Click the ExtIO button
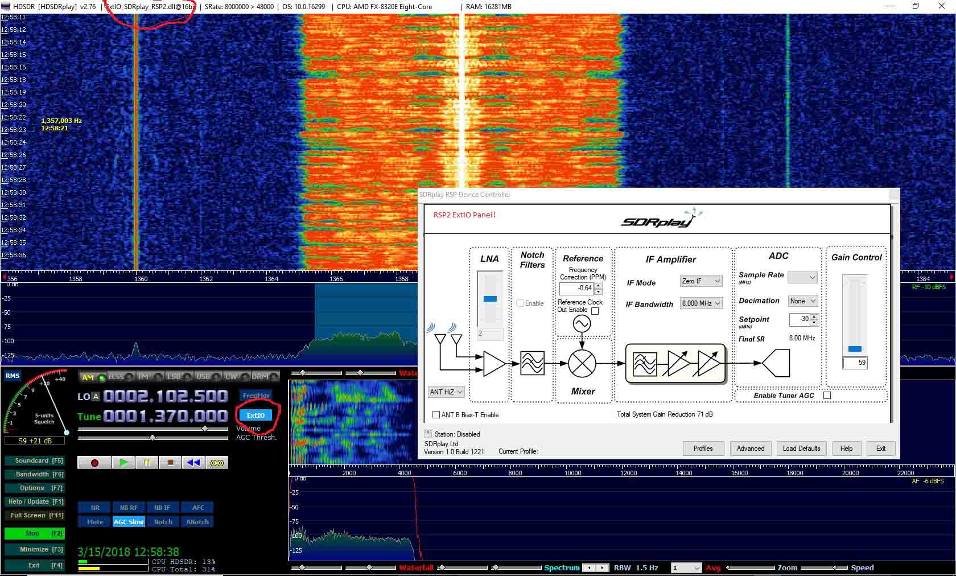Image resolution: width=956 pixels, height=576 pixels. coord(256,415)
